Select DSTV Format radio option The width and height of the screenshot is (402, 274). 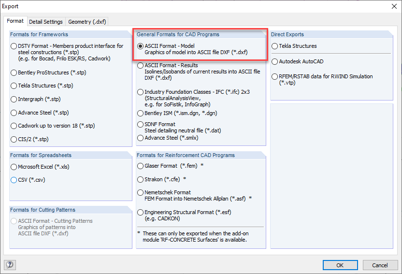(x=14, y=46)
